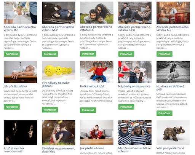The width and height of the screenshot is (195, 155).
Task: Click the elephant figurine thumbnail
Action: [173, 133]
